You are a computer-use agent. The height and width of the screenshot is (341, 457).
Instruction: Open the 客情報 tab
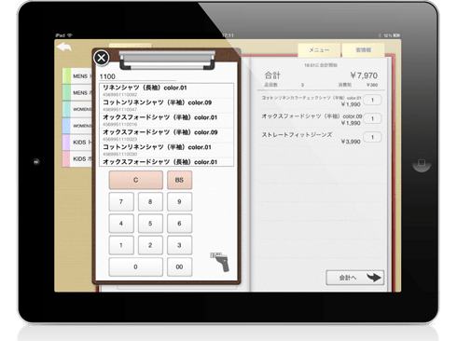[363, 50]
